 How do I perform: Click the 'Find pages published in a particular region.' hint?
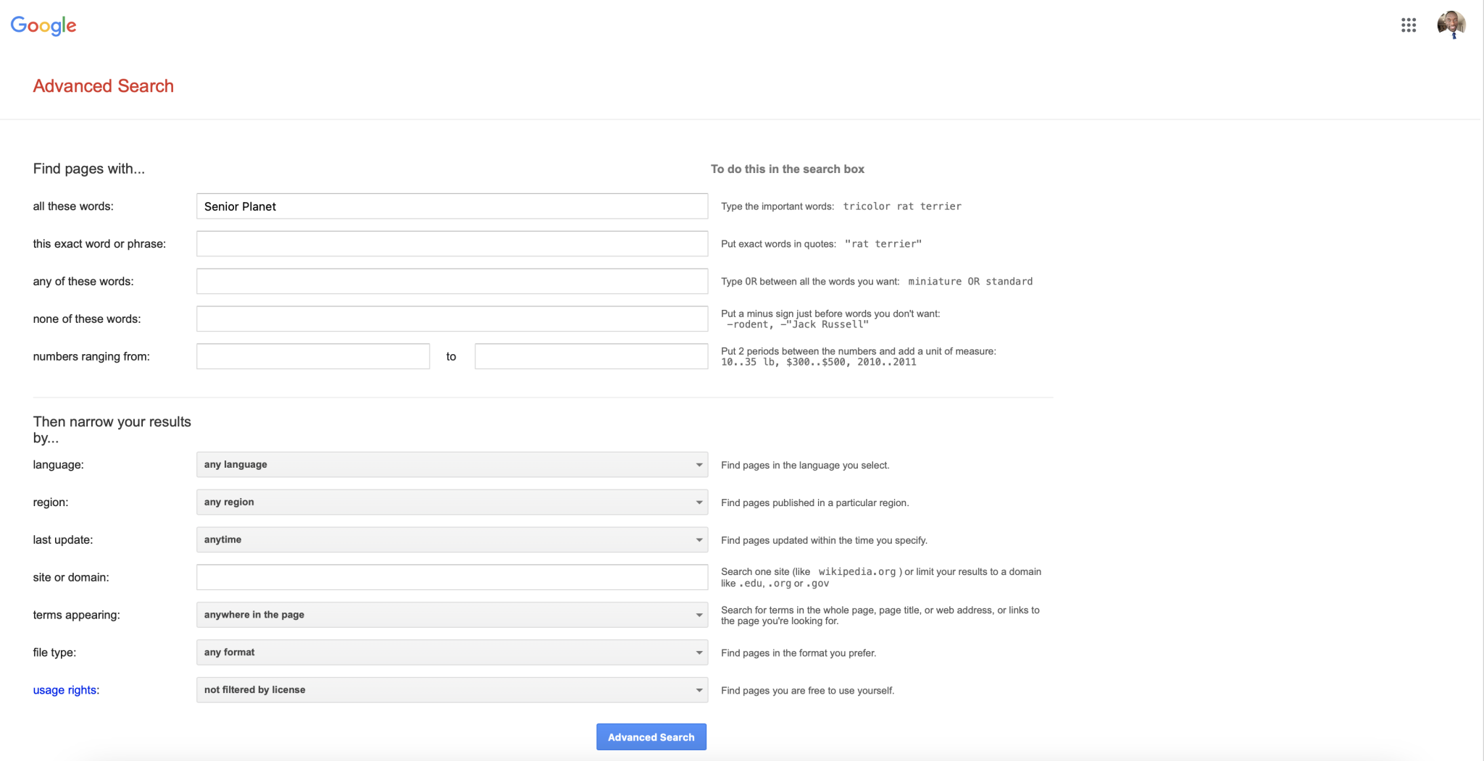[814, 503]
